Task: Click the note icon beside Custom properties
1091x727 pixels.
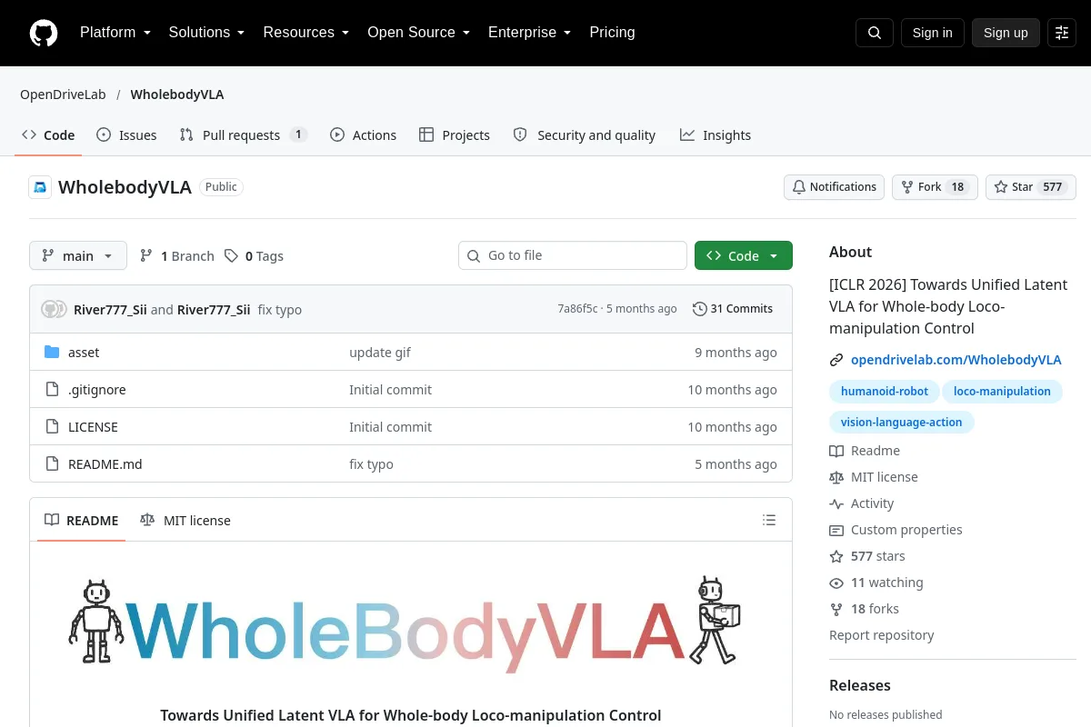Action: click(x=836, y=531)
